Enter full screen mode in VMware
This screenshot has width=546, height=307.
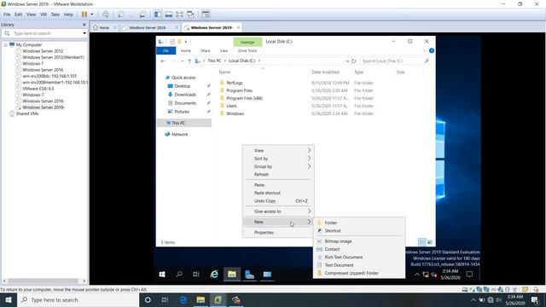179,14
